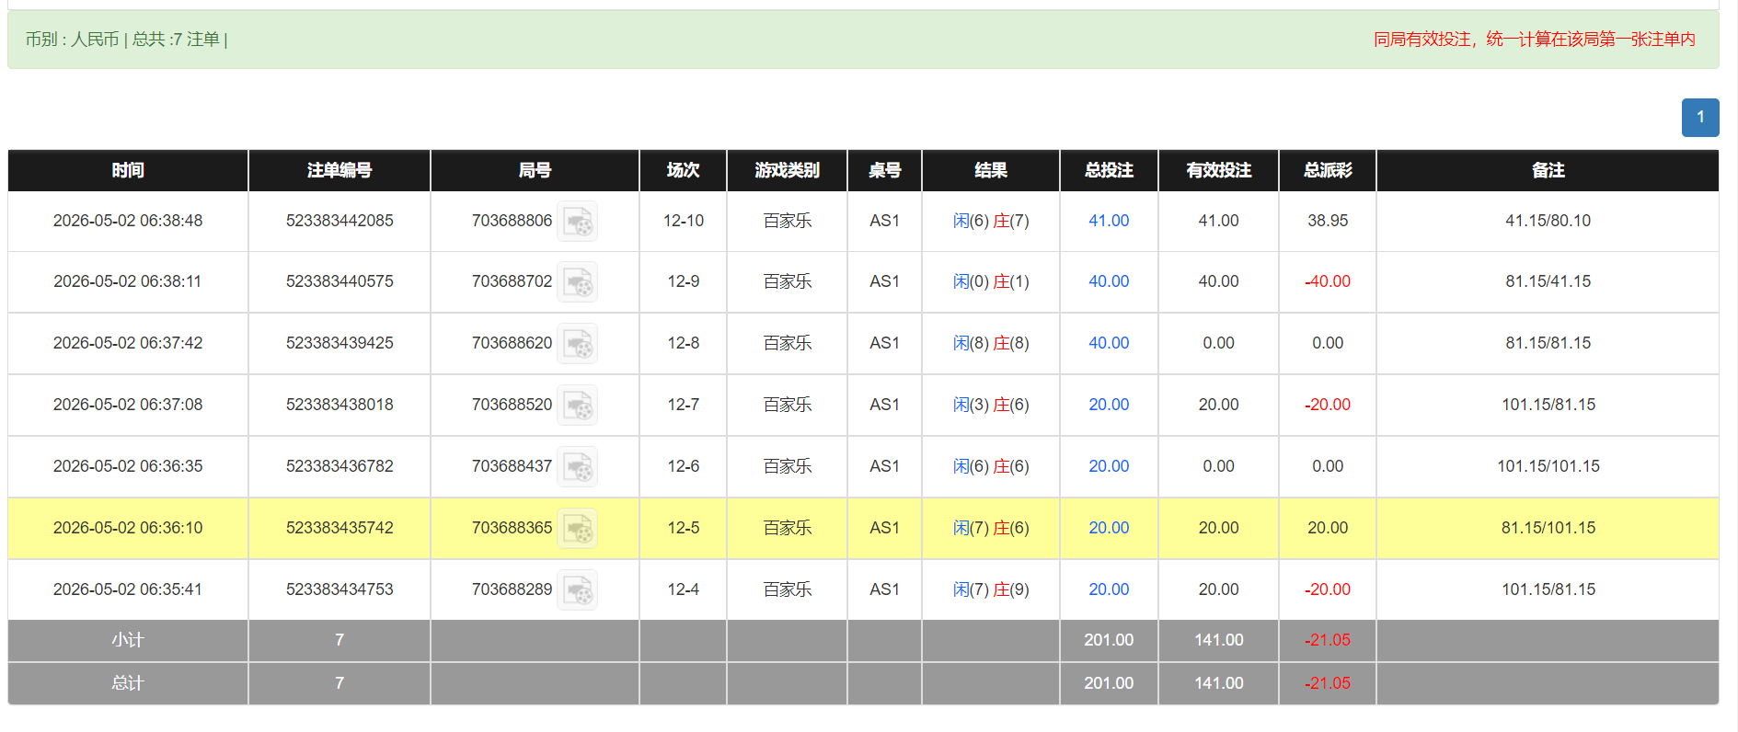Select order number 523383438018
This screenshot has height=732, width=1738.
[340, 405]
